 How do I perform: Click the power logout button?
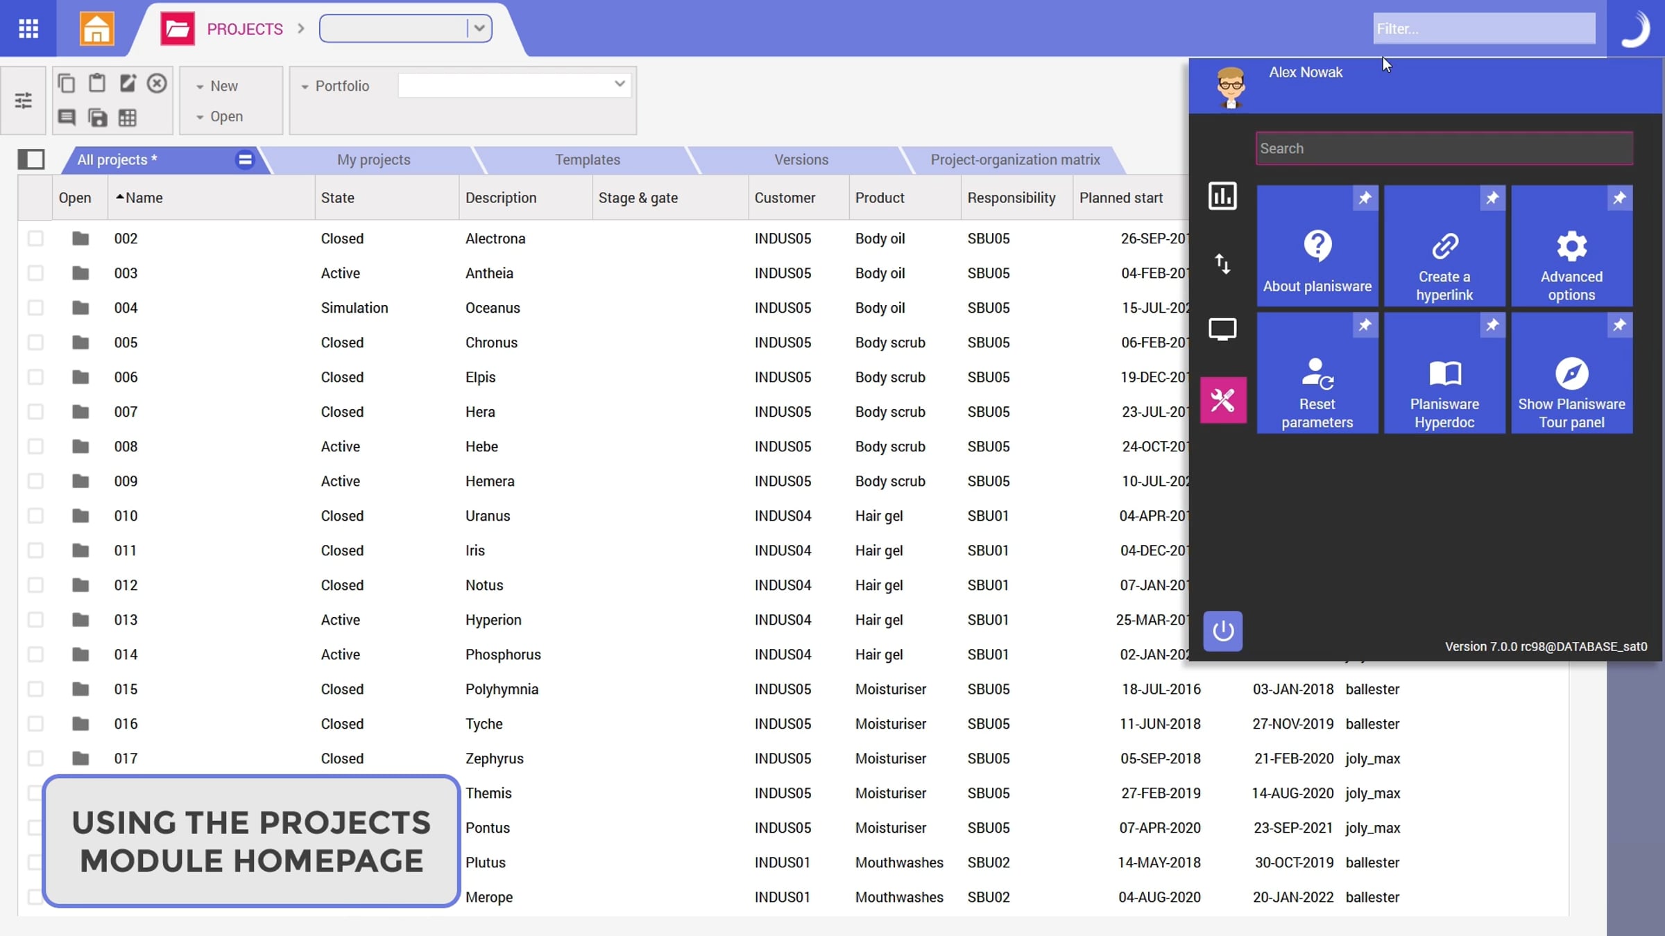[1223, 631]
